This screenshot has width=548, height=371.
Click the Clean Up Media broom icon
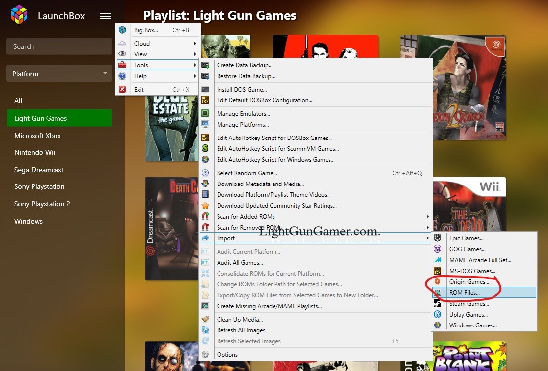click(x=205, y=319)
